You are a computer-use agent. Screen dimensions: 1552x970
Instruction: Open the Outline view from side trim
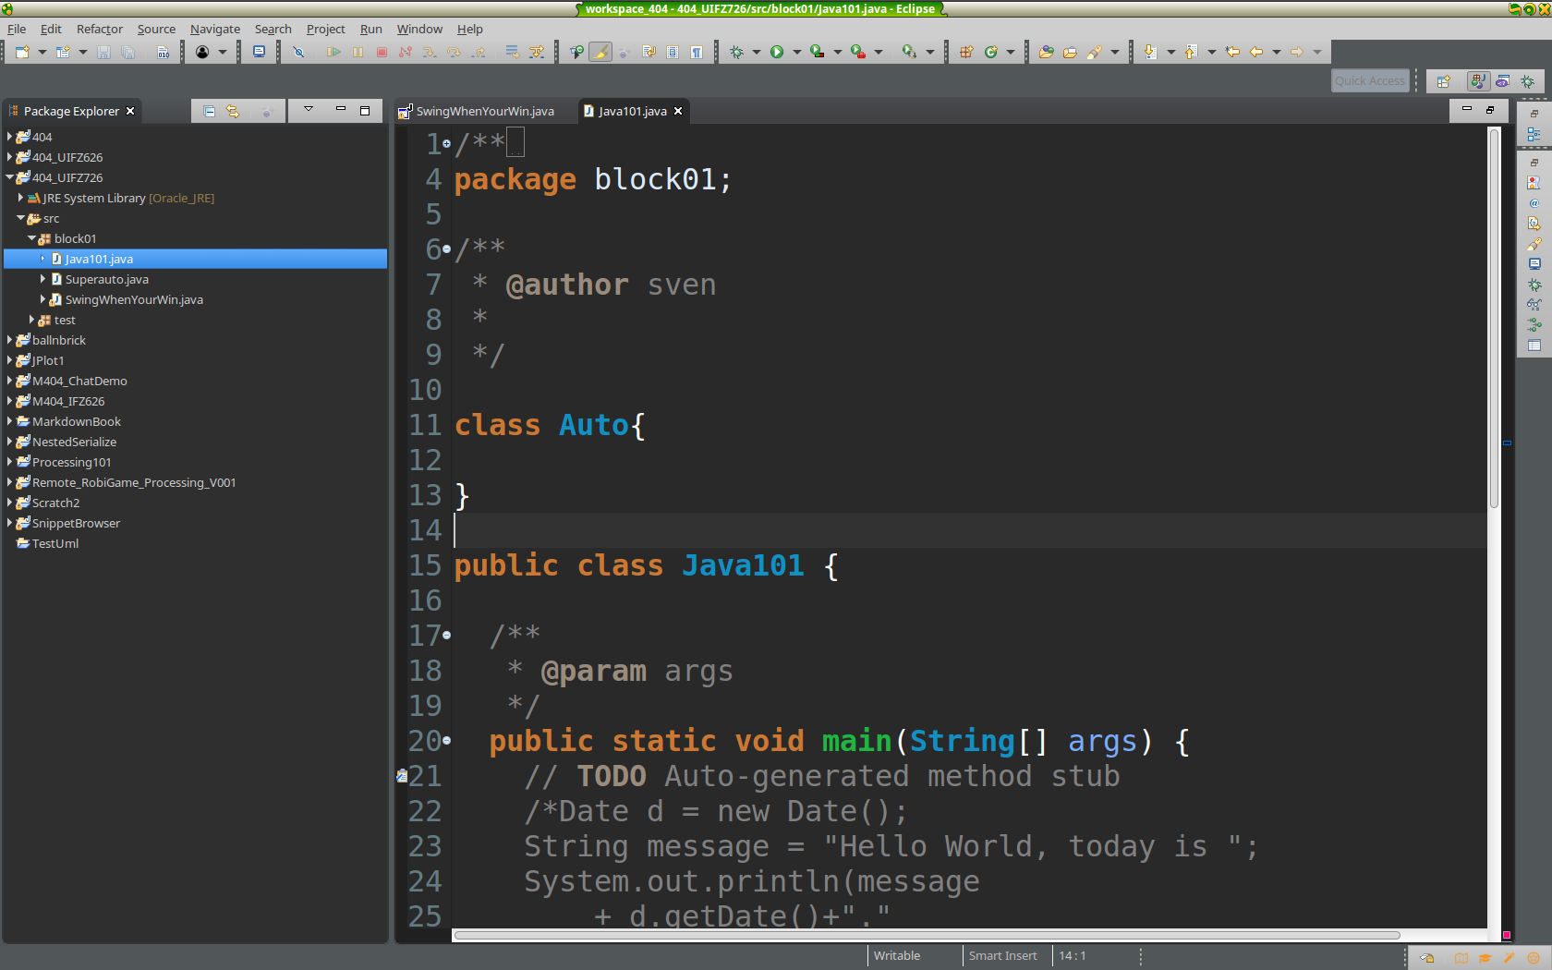click(1534, 135)
